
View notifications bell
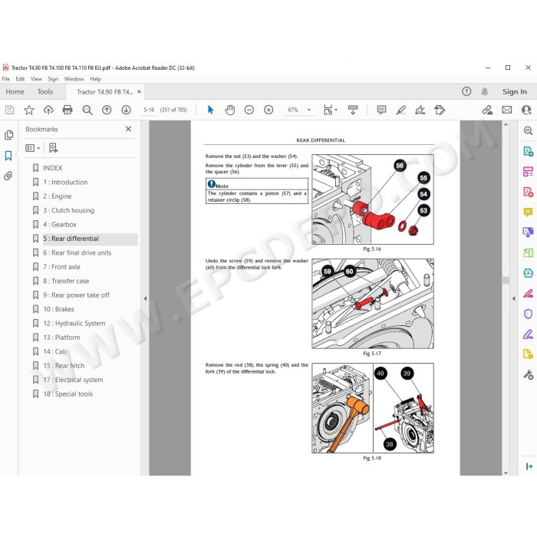click(x=485, y=91)
